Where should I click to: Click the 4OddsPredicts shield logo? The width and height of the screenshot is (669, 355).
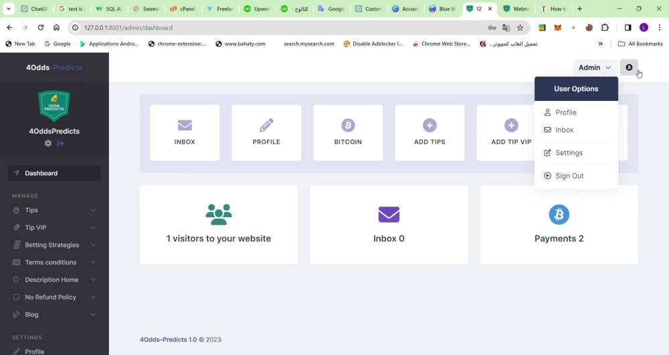pos(54,106)
